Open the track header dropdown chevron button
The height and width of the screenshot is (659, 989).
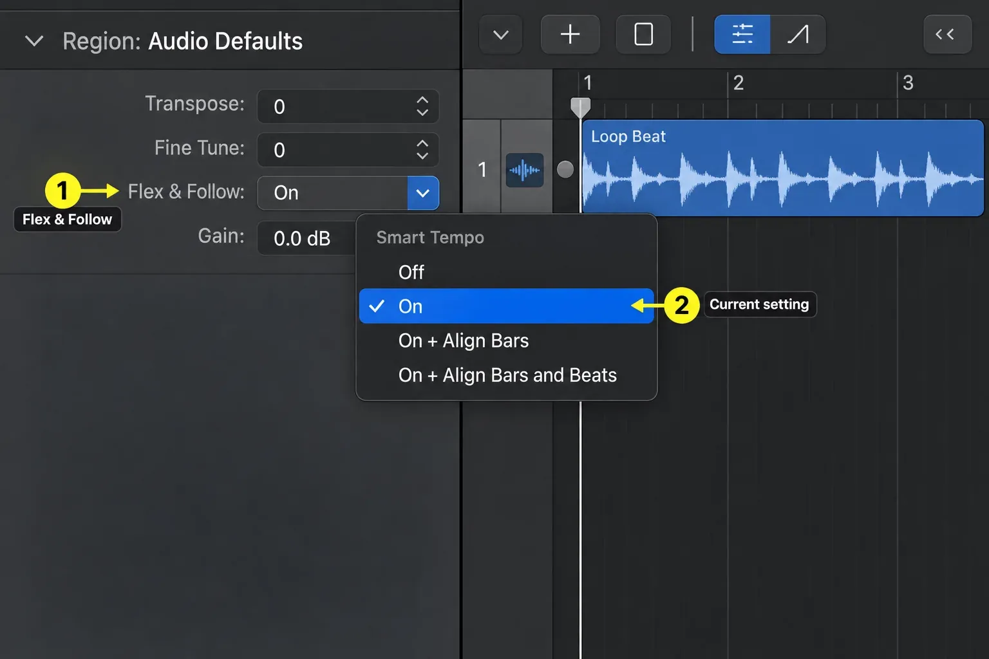501,35
